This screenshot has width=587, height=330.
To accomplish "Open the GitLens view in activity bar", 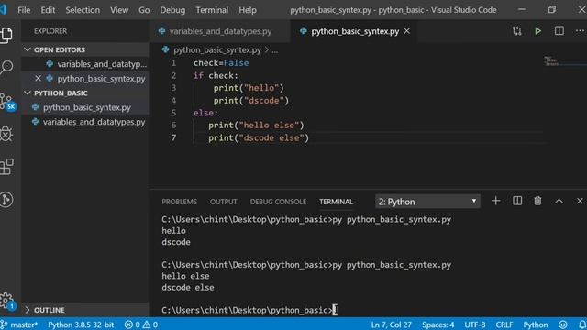I will 6,200.
